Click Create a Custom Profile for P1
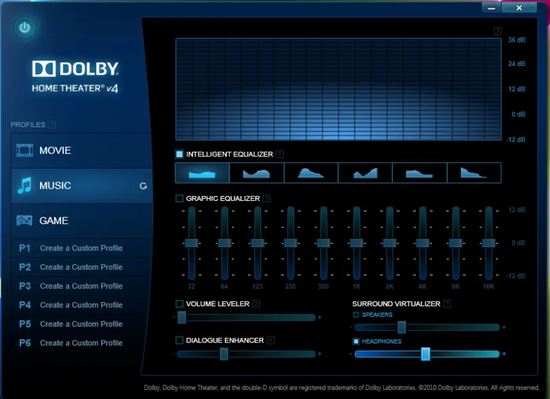 click(81, 248)
